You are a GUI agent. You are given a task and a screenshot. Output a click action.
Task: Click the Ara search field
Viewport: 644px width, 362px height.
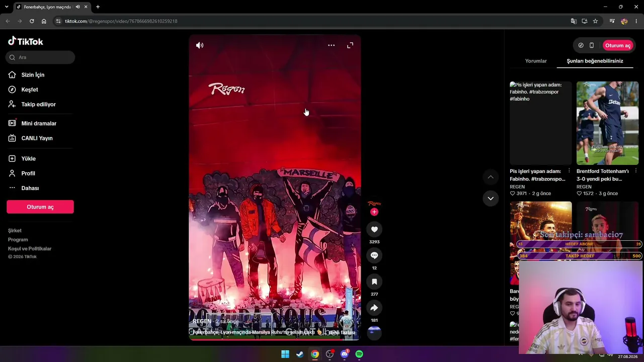(40, 57)
